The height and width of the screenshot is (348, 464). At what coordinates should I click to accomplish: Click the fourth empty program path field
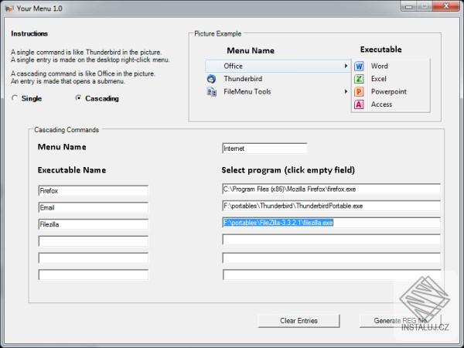(331, 240)
